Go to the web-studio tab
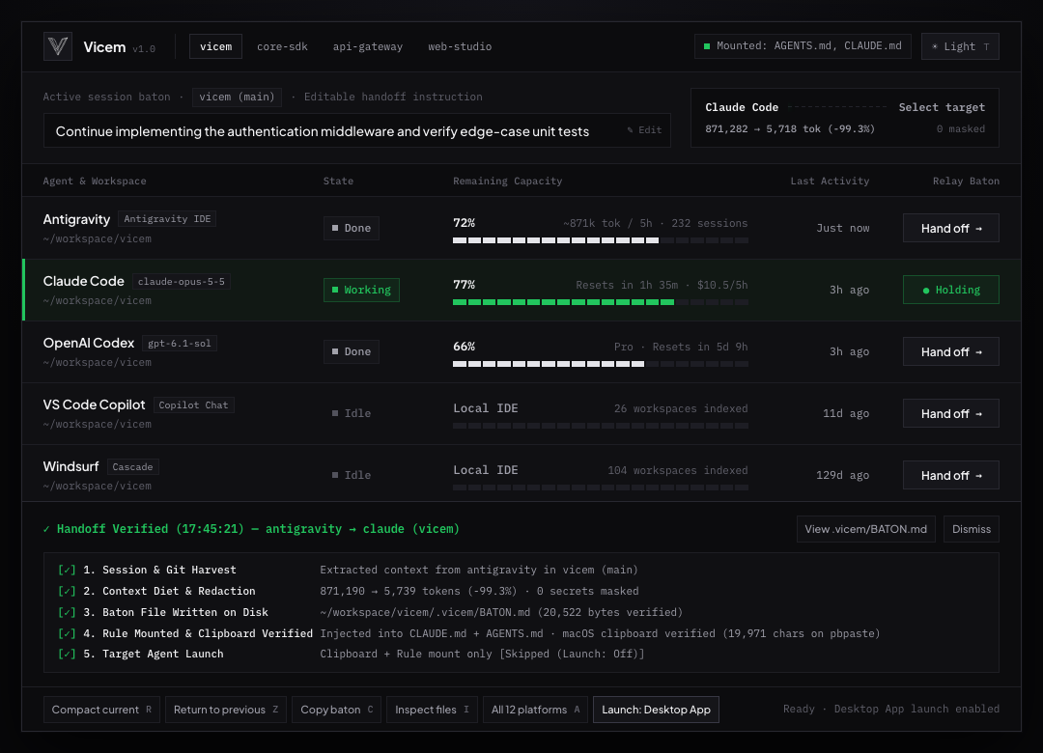 pyautogui.click(x=460, y=46)
